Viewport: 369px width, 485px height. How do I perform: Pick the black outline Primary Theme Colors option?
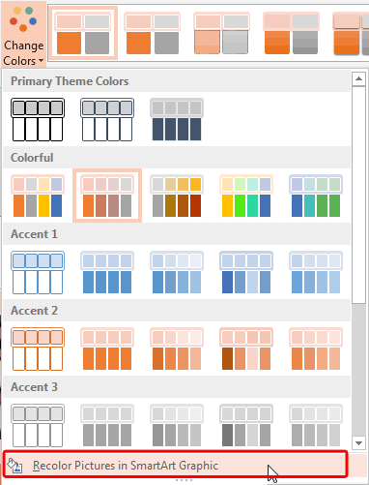point(38,120)
